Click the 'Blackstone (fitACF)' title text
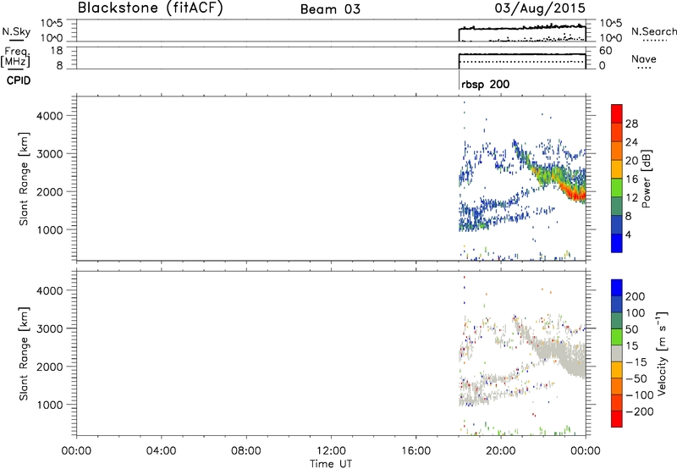The width and height of the screenshot is (677, 469). (150, 8)
